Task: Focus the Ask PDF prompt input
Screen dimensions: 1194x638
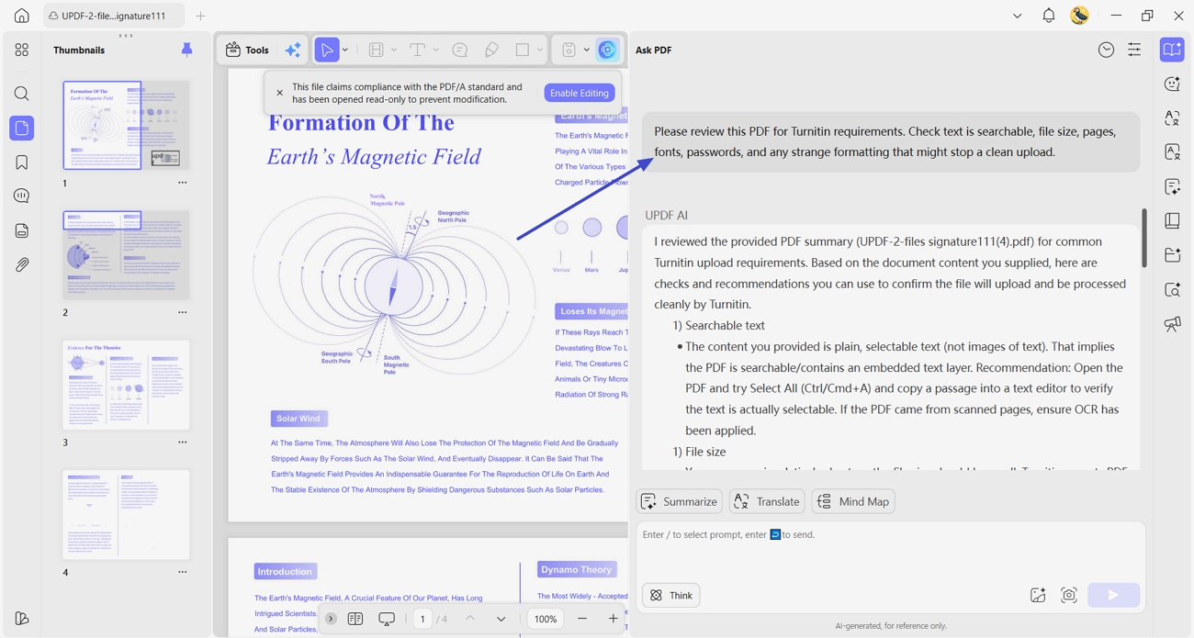Action: coord(890,549)
